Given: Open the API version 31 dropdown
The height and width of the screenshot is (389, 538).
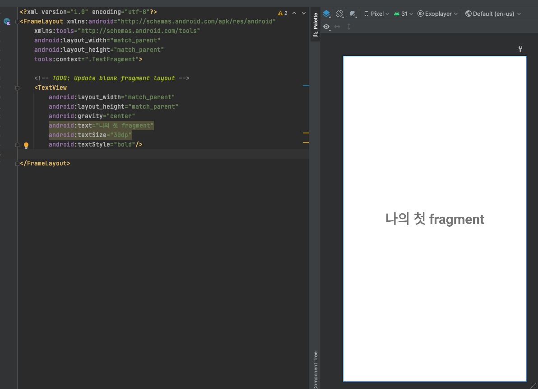Looking at the screenshot, I should point(403,14).
